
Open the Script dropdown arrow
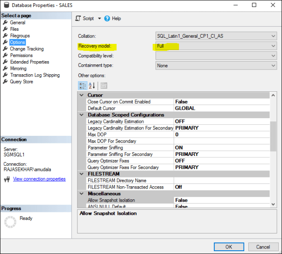tap(99, 19)
